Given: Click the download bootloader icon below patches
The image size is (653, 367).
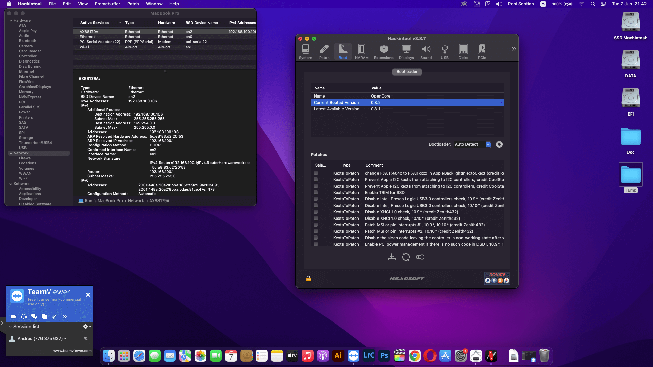Looking at the screenshot, I should [x=392, y=257].
